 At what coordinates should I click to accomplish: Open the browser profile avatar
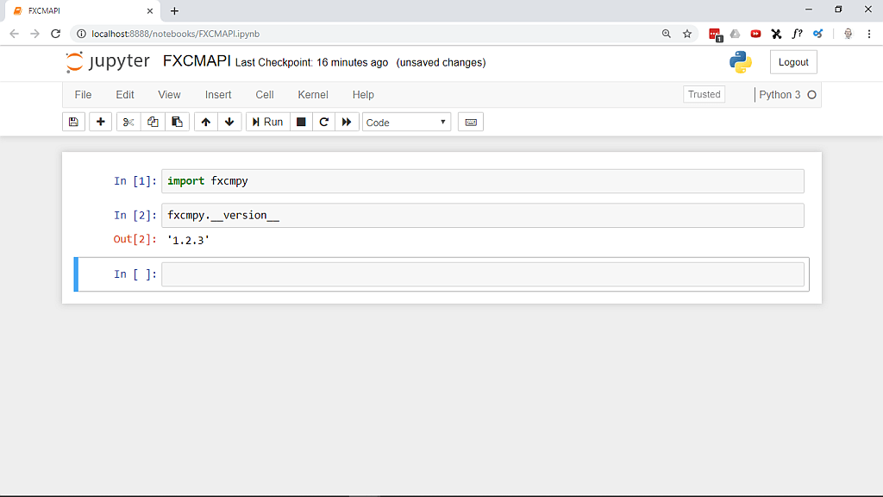coord(849,34)
